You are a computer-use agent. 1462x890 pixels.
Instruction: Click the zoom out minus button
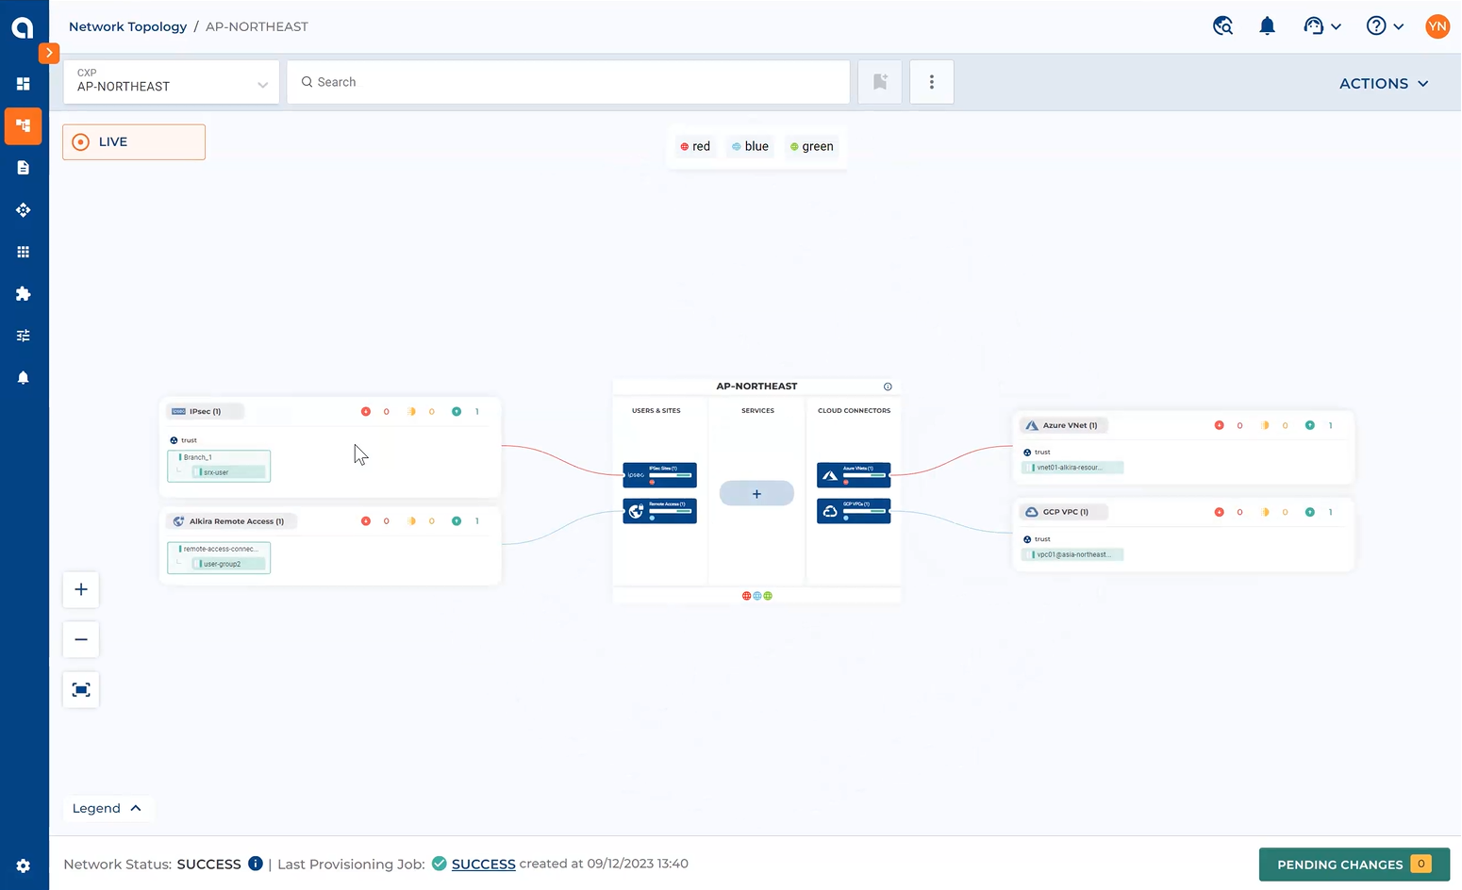(x=81, y=640)
